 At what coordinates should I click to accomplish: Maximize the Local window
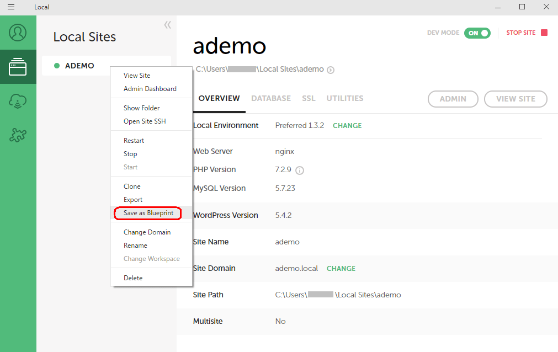(x=522, y=7)
